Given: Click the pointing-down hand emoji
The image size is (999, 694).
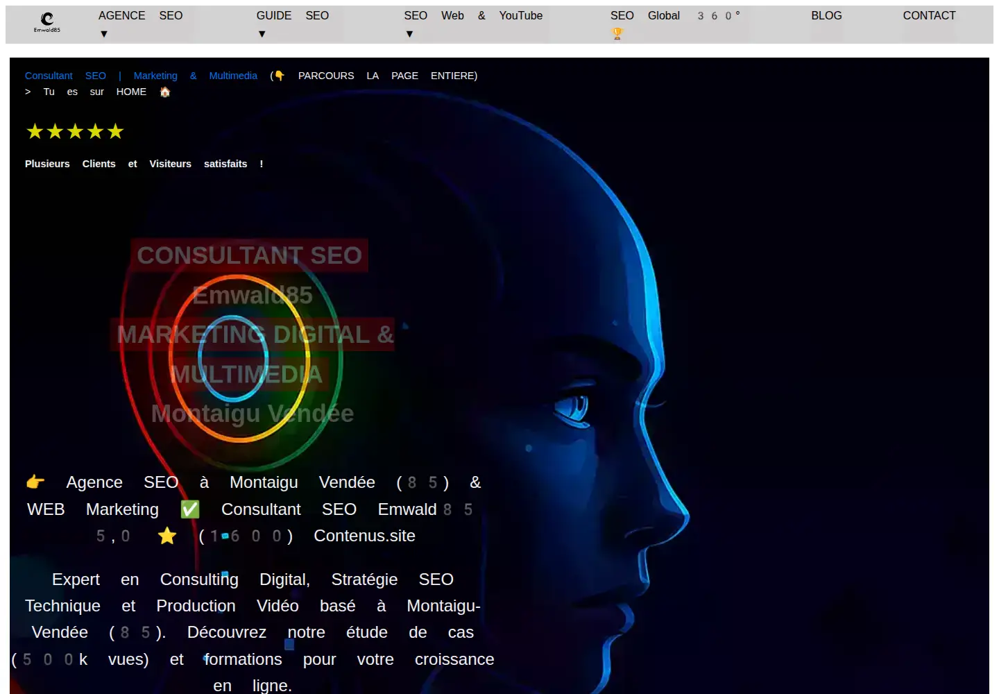Looking at the screenshot, I should [x=279, y=76].
